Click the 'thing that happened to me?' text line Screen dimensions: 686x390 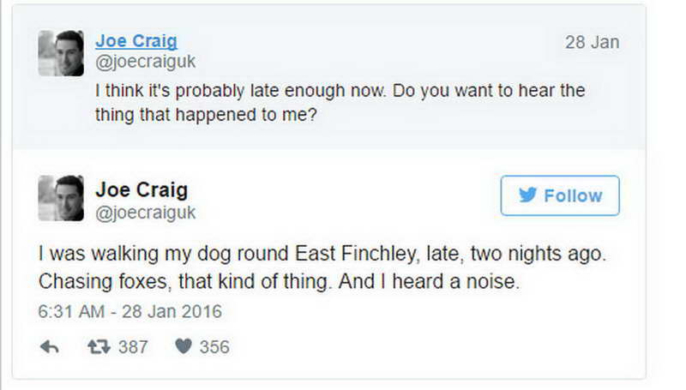[x=206, y=115]
